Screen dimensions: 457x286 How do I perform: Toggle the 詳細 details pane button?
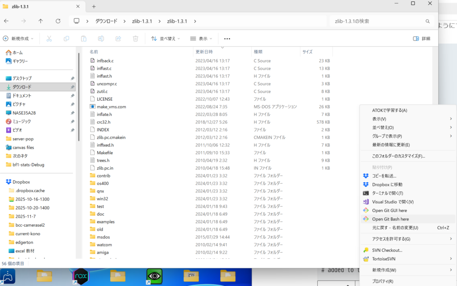(x=422, y=39)
